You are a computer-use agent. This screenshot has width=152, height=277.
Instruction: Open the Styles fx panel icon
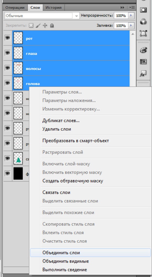tap(143, 74)
